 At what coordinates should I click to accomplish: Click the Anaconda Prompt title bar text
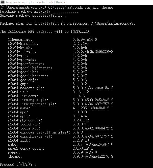(36, 2)
